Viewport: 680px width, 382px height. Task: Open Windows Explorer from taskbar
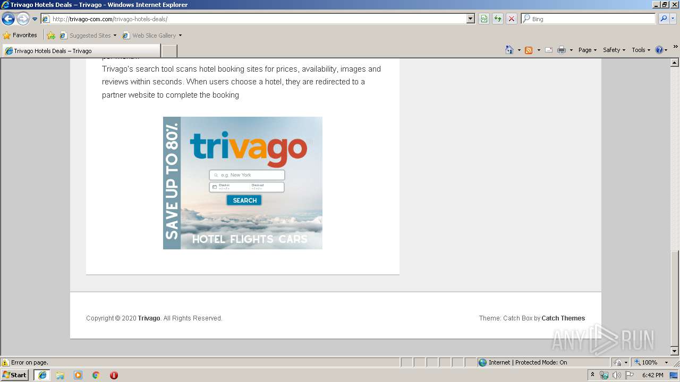(x=60, y=375)
